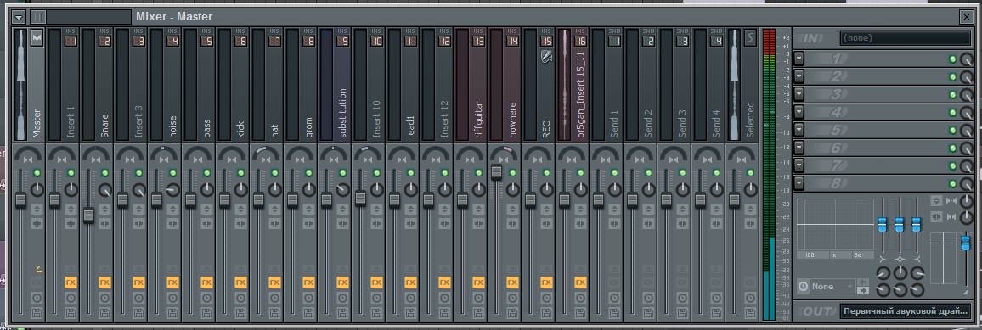
Task: Toggle FX button on the Send 1 track
Action: [x=614, y=282]
